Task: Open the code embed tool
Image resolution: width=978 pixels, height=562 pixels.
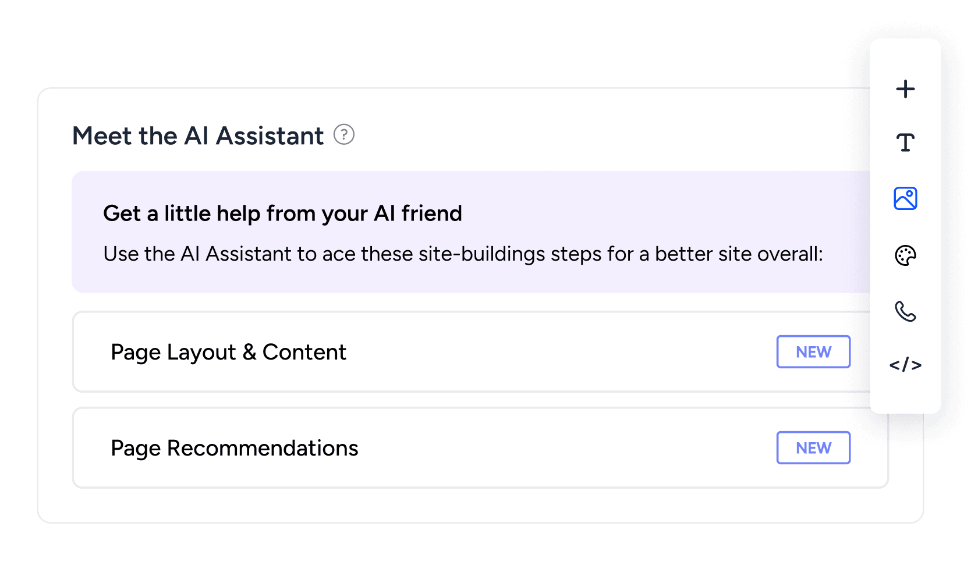Action: tap(905, 365)
